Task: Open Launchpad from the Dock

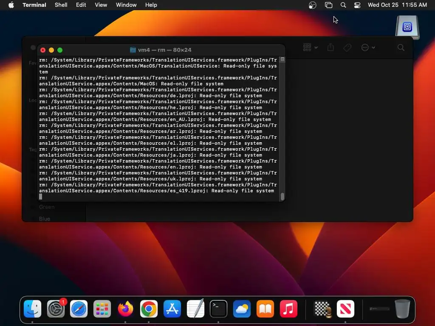Action: 102,309
